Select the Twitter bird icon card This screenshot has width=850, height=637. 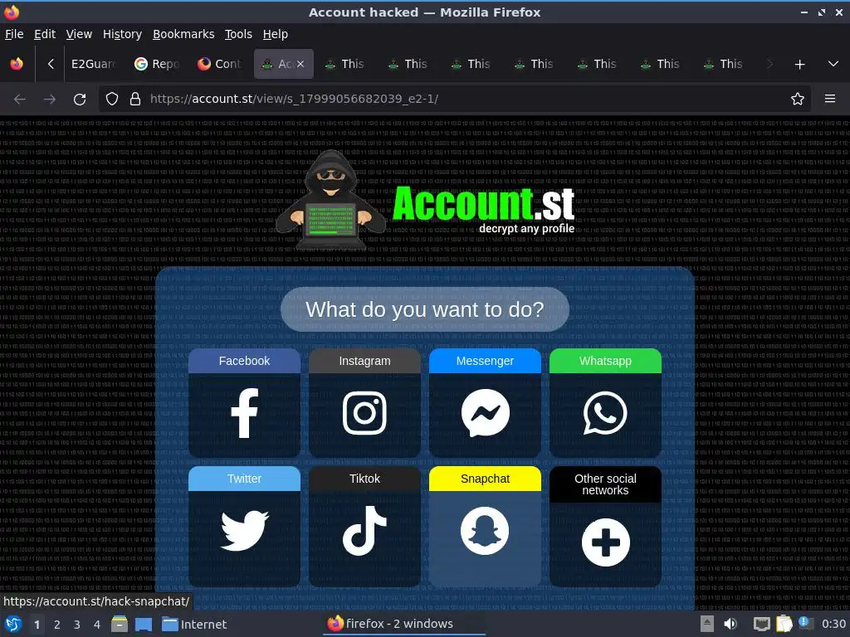[244, 527]
